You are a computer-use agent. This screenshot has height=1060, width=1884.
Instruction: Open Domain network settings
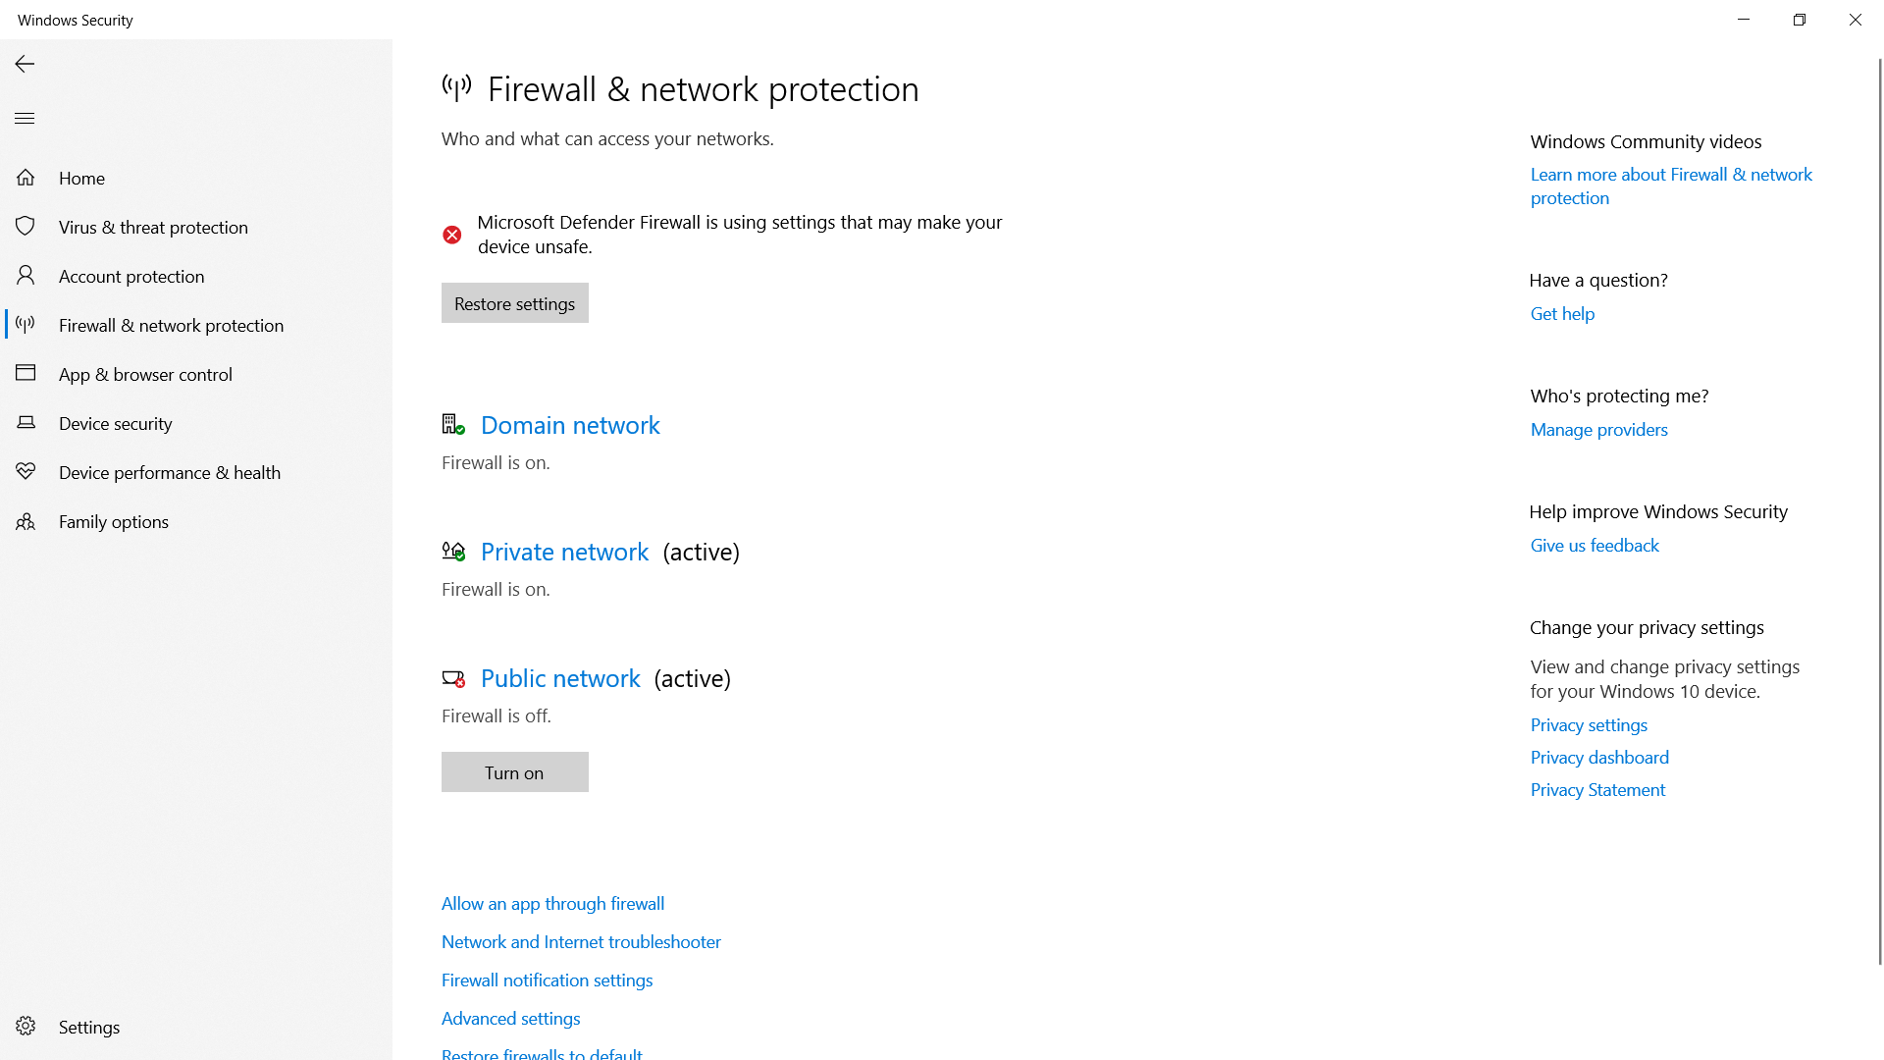coord(570,425)
